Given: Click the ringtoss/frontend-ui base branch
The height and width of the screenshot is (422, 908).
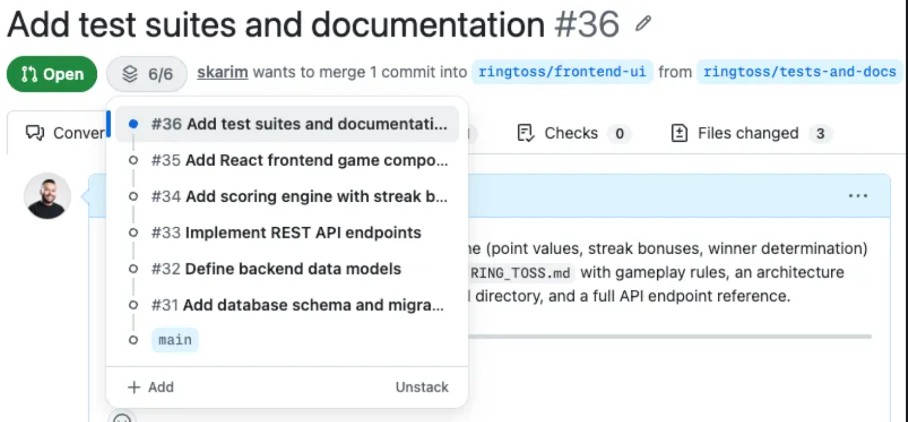Looking at the screenshot, I should 562,72.
